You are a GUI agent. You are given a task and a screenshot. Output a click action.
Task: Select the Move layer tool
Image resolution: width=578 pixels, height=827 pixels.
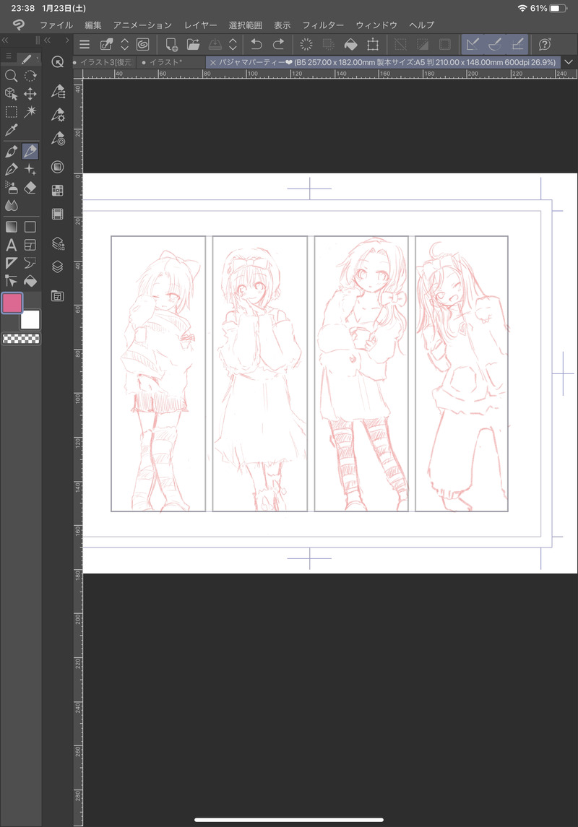[x=30, y=94]
